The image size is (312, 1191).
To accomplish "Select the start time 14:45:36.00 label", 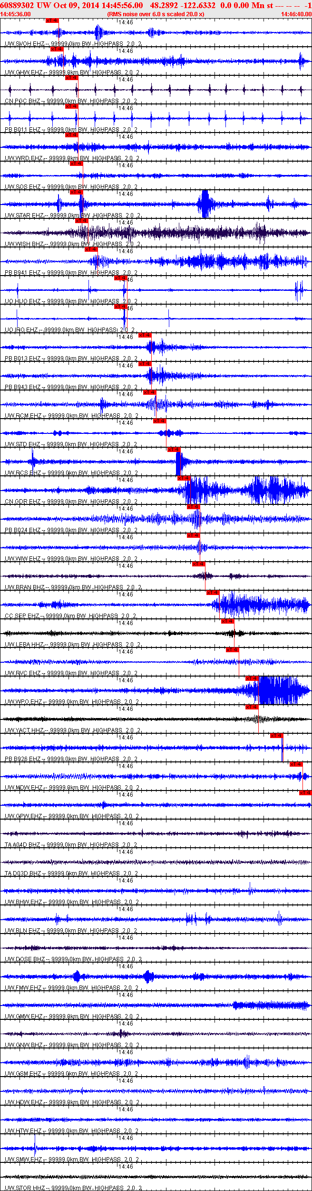I will click(x=15, y=14).
